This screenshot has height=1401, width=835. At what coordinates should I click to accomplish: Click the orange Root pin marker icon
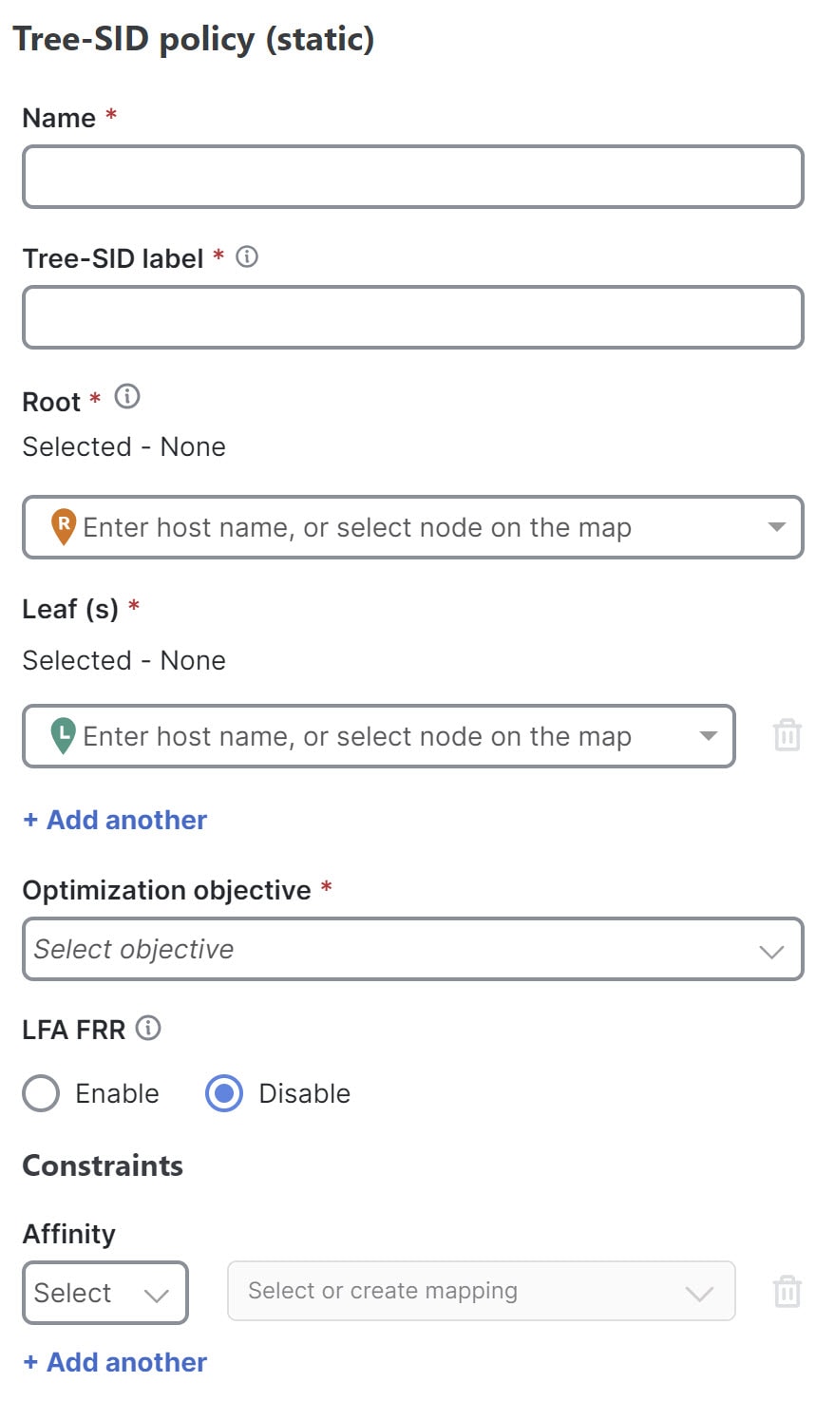pyautogui.click(x=63, y=525)
